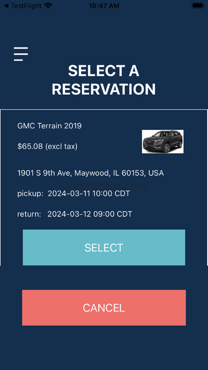The width and height of the screenshot is (208, 370).
Task: Tap the Wi-Fi status icon
Action: (x=48, y=6)
